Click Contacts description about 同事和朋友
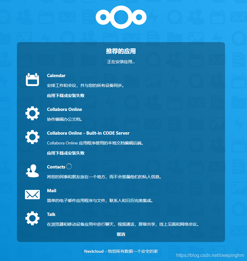The image size is (247, 261). tap(104, 177)
